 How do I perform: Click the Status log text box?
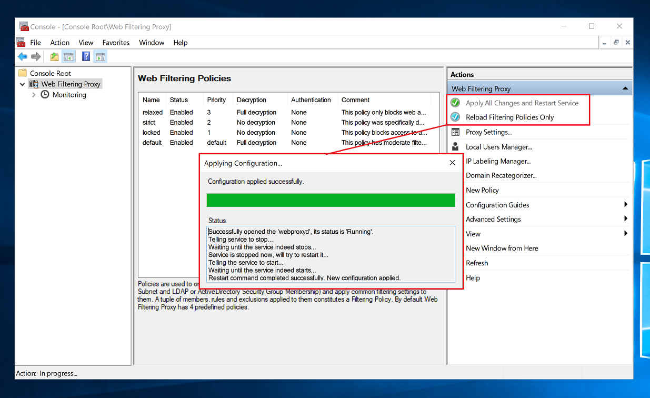coord(331,254)
